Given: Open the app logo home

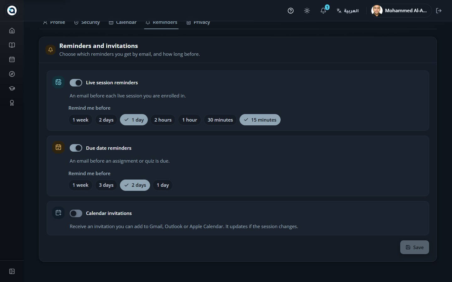Looking at the screenshot, I should [x=12, y=10].
